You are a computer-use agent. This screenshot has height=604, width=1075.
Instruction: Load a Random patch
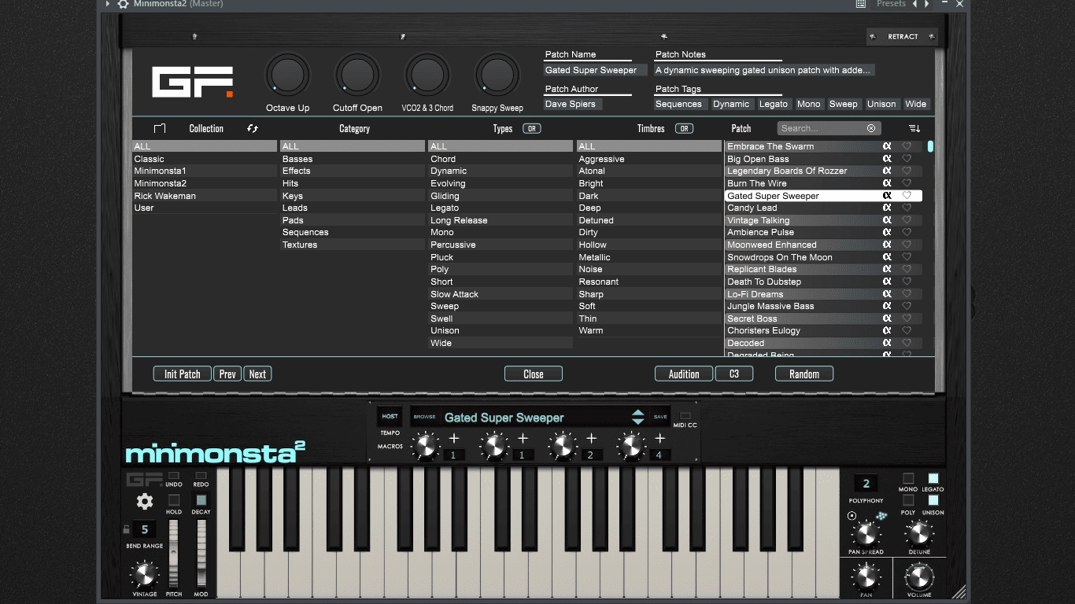[x=804, y=374]
